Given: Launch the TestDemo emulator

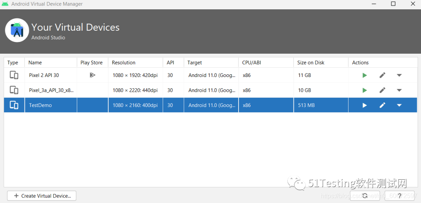Looking at the screenshot, I should point(364,105).
